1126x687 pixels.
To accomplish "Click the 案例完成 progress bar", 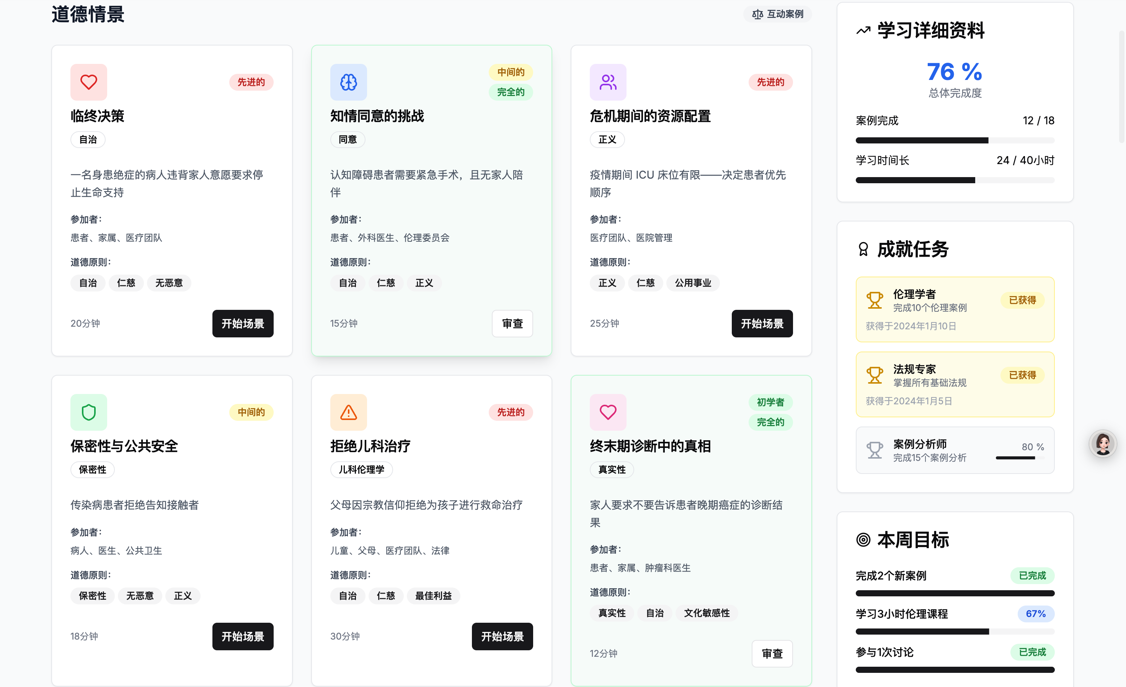I will pos(954,141).
